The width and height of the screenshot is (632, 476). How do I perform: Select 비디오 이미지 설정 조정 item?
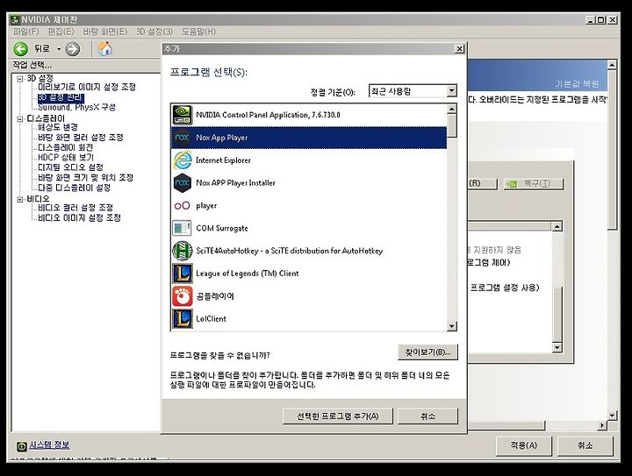(x=79, y=217)
